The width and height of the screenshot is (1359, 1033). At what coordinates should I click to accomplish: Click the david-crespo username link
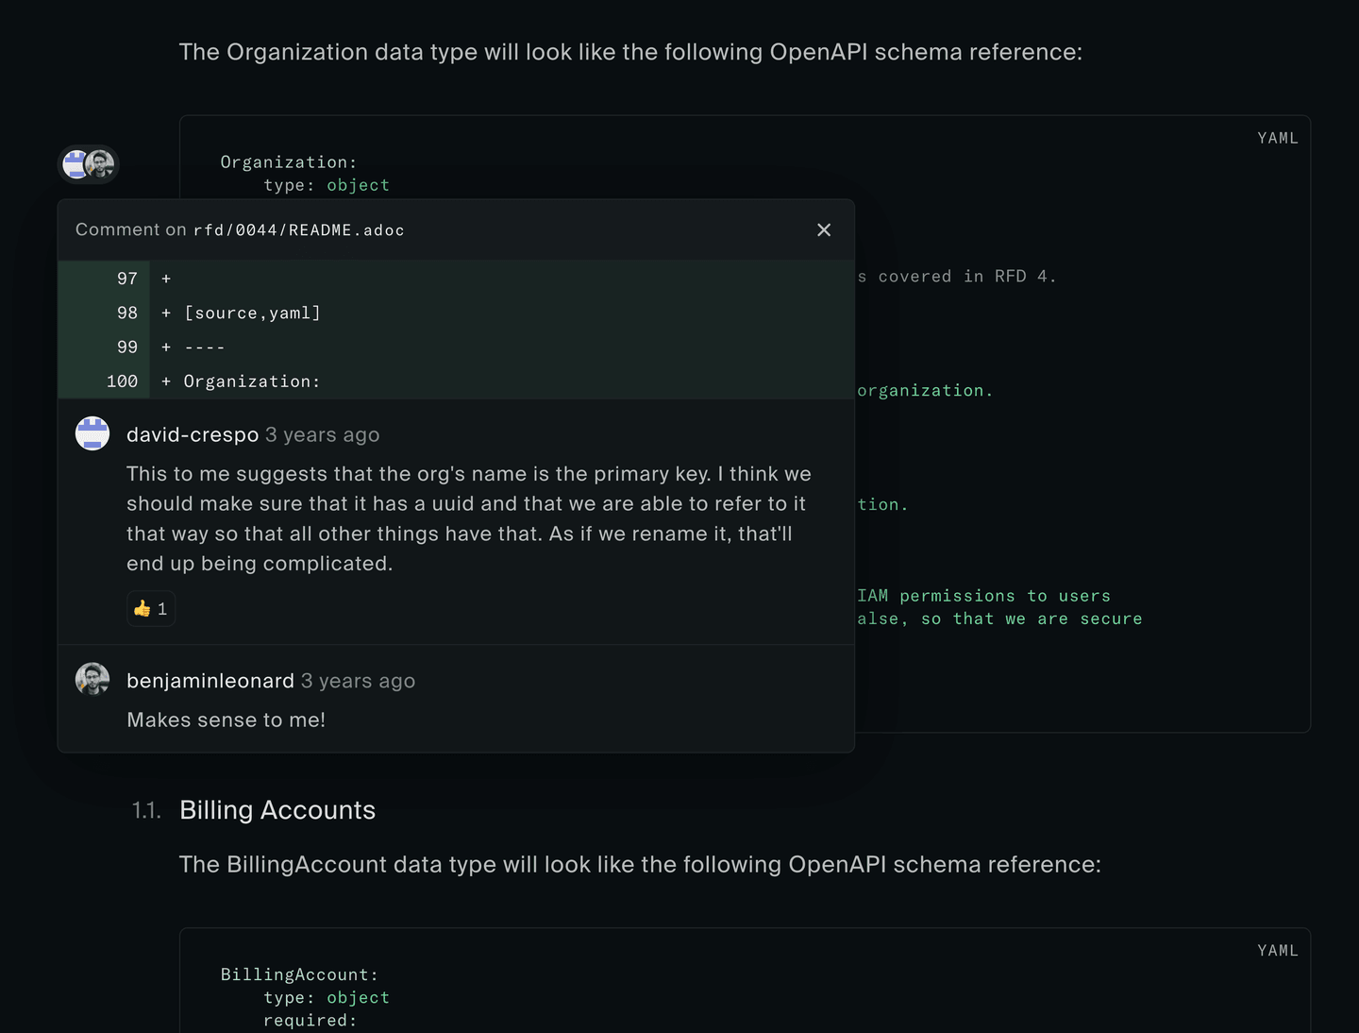coord(193,434)
